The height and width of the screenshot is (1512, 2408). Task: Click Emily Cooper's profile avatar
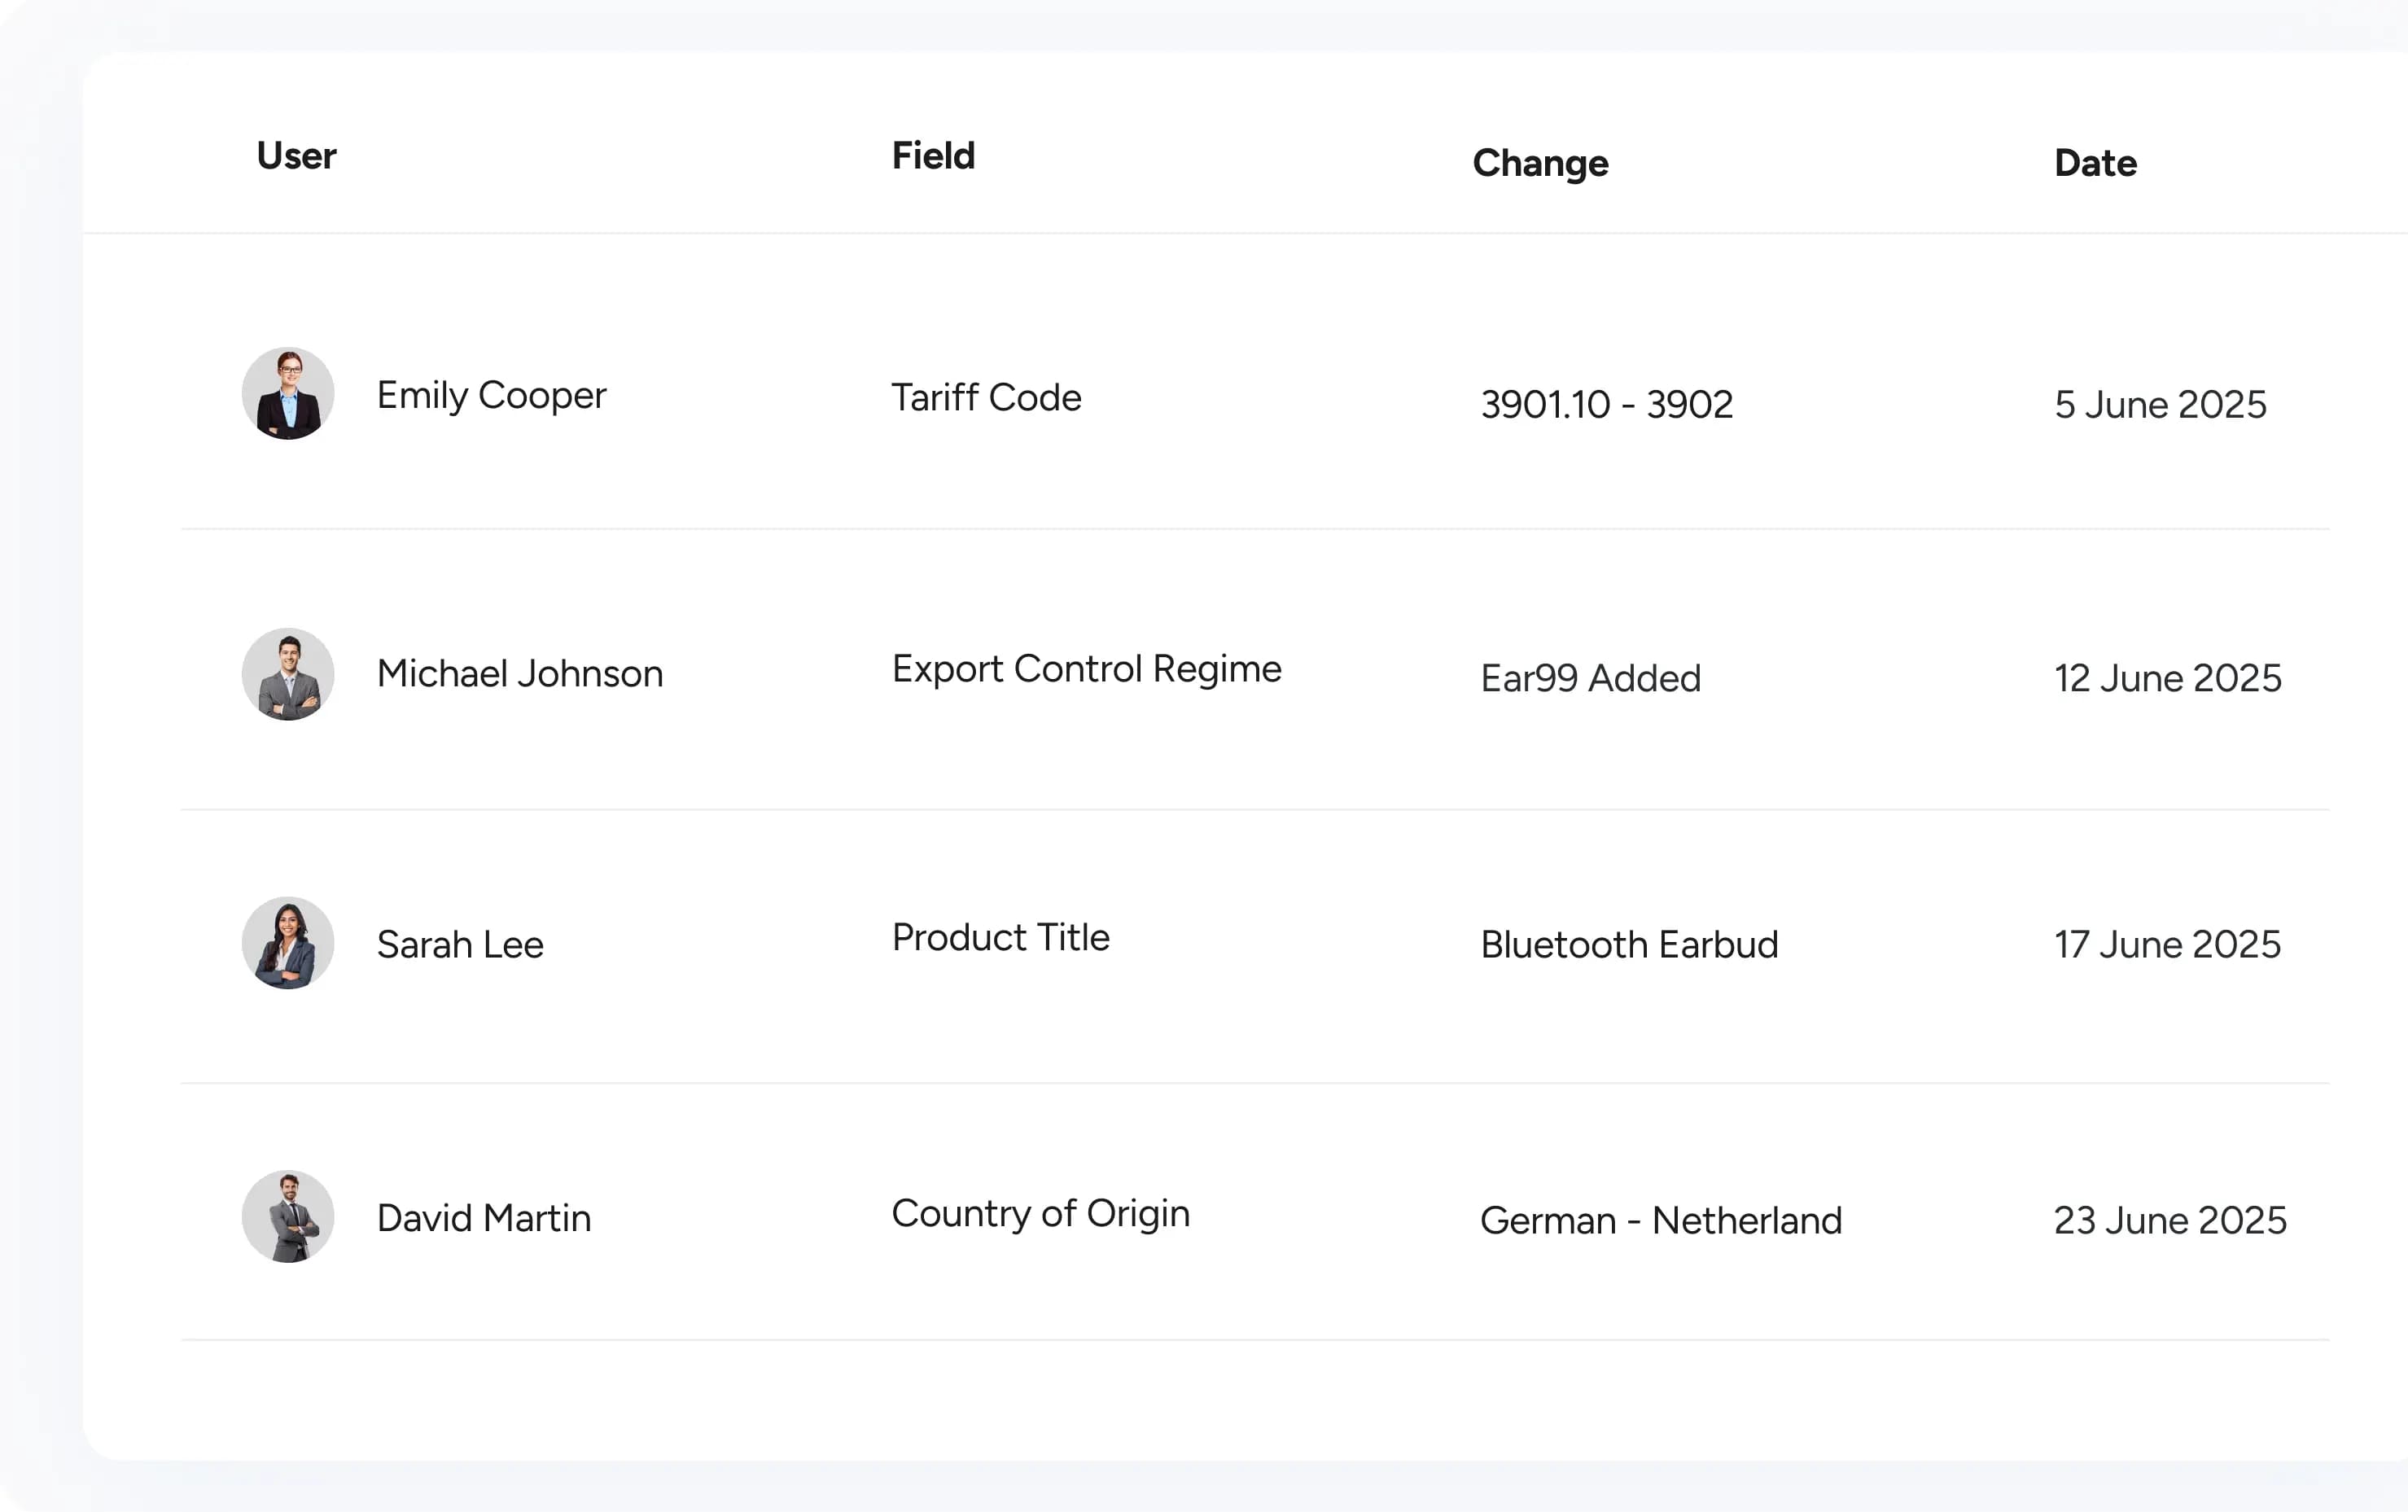coord(288,394)
